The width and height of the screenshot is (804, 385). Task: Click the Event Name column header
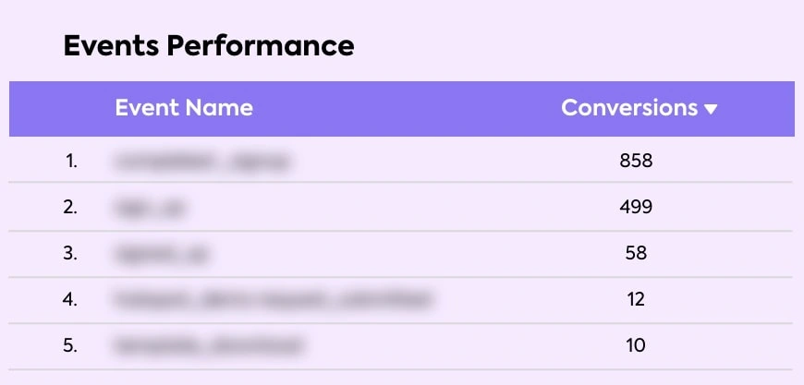pyautogui.click(x=184, y=108)
